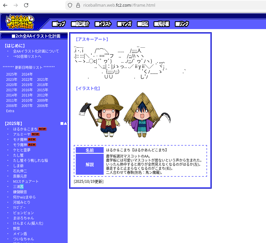Open the ついなちゃん entry

point(24,239)
